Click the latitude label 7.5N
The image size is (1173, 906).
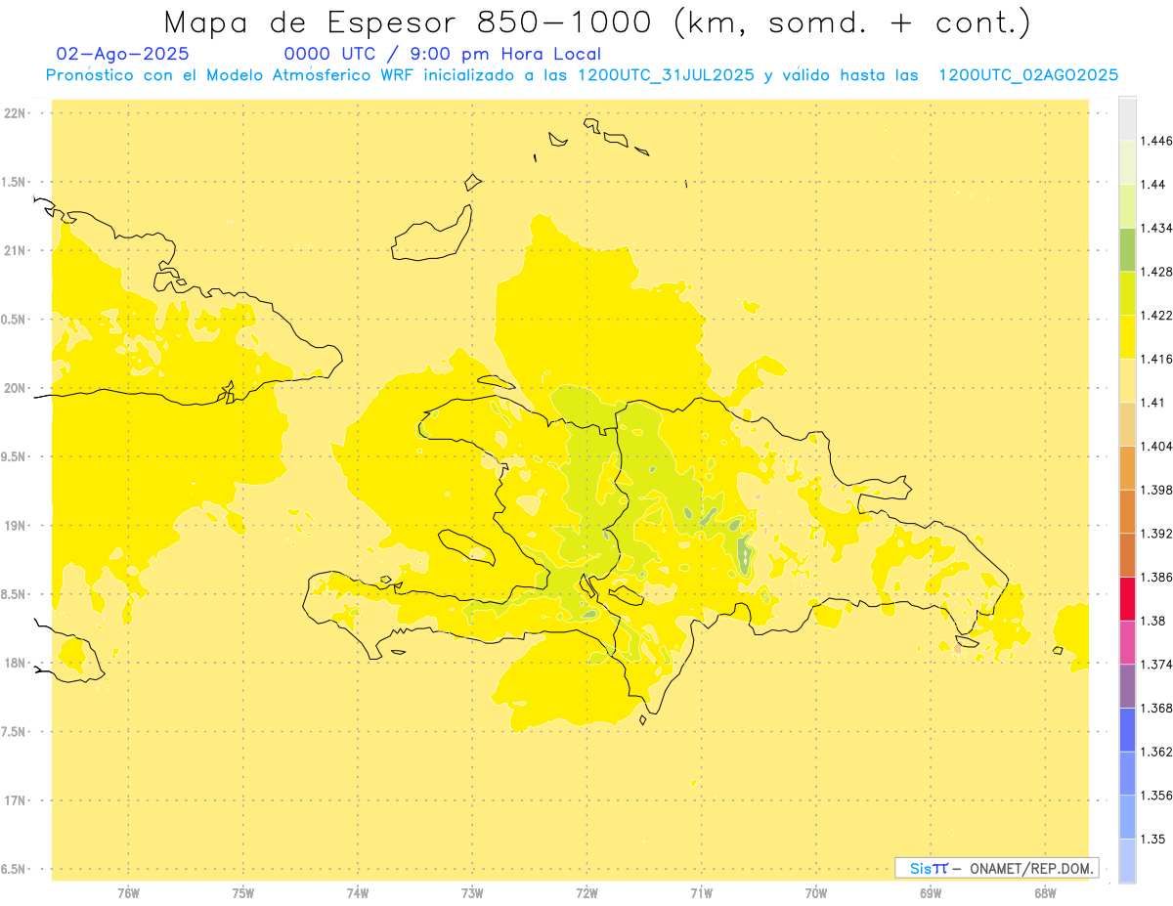click(x=14, y=732)
